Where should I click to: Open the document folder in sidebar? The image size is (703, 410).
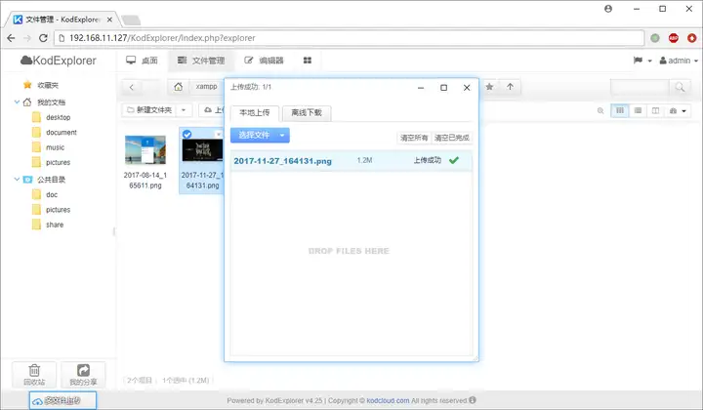pos(62,133)
